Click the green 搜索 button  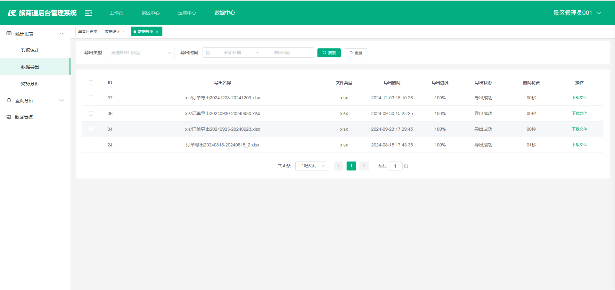pyautogui.click(x=329, y=53)
